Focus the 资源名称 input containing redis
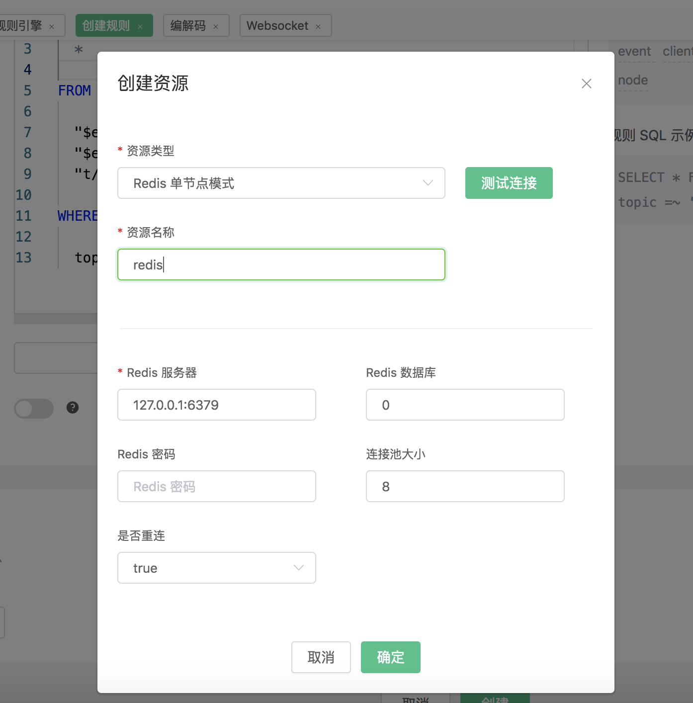The image size is (693, 703). click(x=281, y=264)
